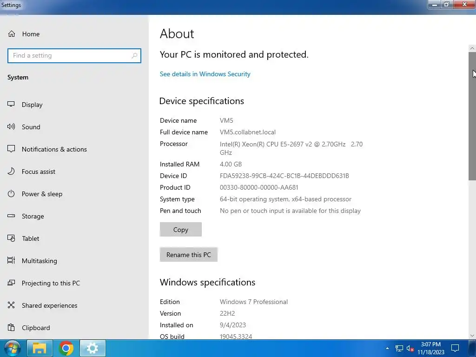Screen dimensions: 476x357
Task: Open Multitasking settings
Action: pyautogui.click(x=32, y=261)
